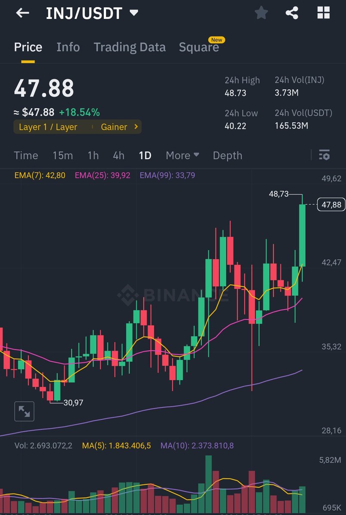Open the Layer 1 / Layer tag
346x515 pixels.
(48, 127)
